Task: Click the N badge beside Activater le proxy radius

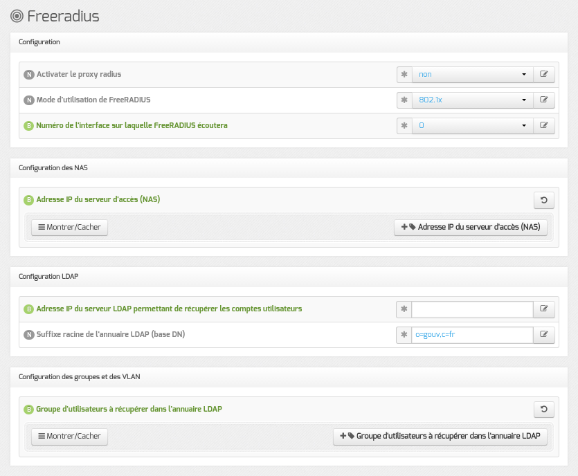Action: click(x=29, y=75)
